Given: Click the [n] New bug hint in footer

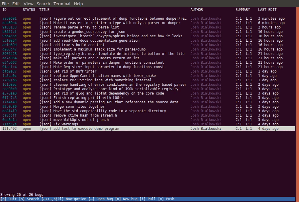Looking at the screenshot, I should pyautogui.click(x=126, y=199).
